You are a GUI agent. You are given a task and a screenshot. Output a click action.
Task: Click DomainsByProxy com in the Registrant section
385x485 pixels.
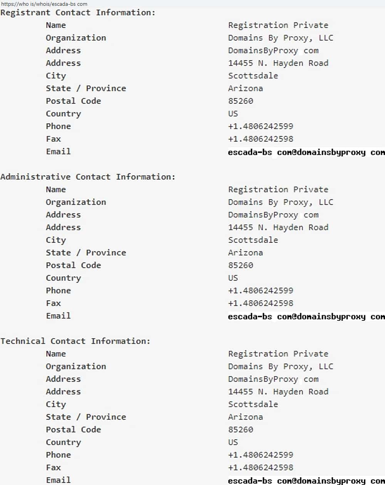coord(273,51)
